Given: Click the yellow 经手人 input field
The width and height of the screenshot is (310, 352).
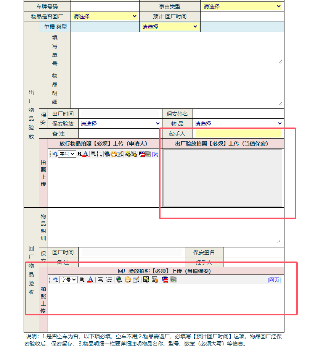Looking at the screenshot, I should pyautogui.click(x=238, y=134).
